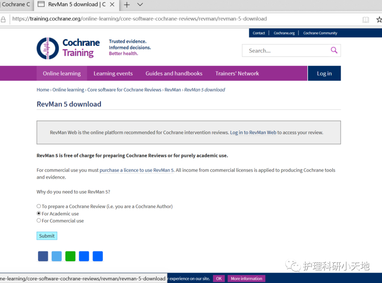Open the Contact link
Screen dimensions: 382x283
[x=259, y=33]
